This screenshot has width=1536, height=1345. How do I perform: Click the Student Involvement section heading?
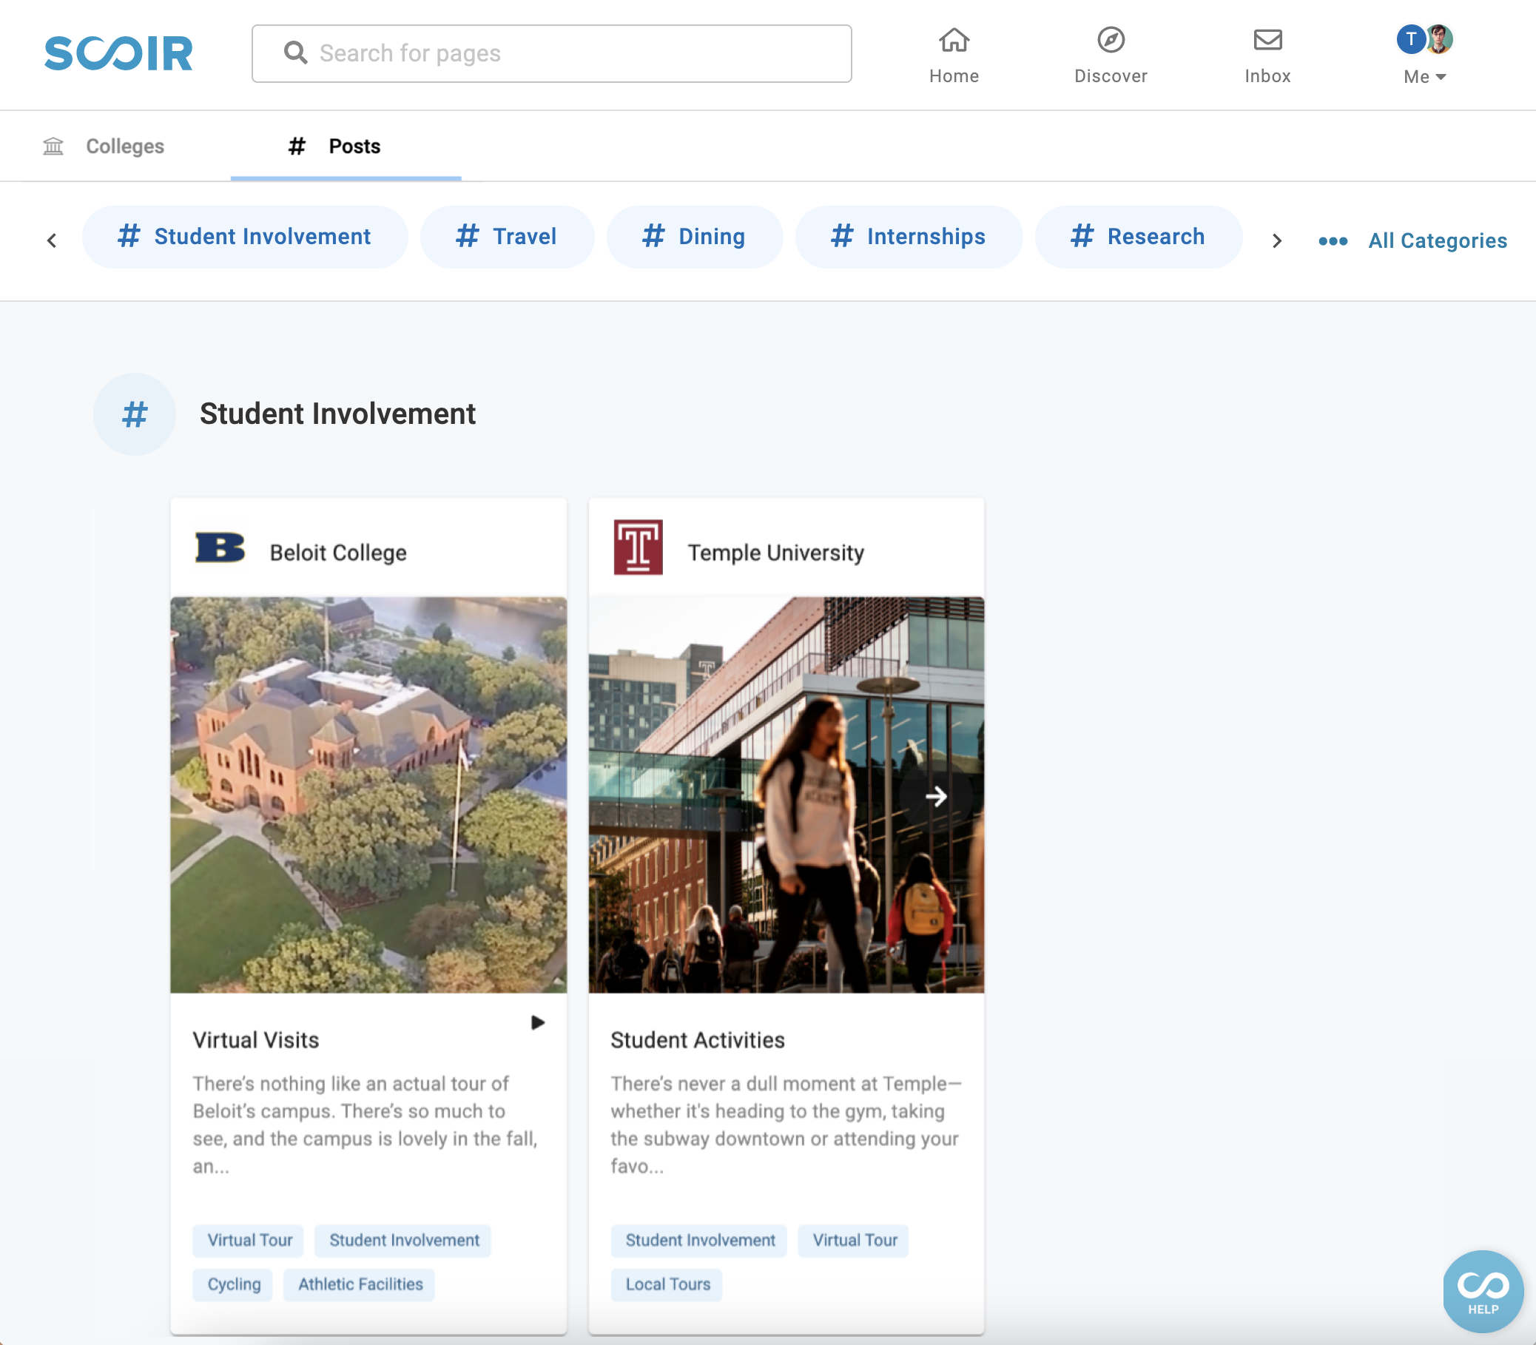(338, 414)
